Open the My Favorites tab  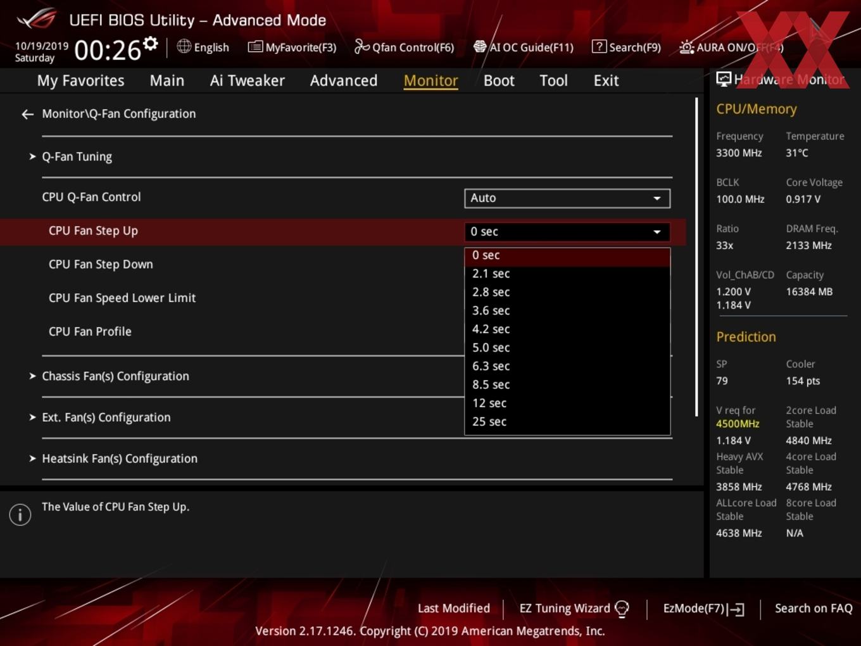[x=80, y=80]
